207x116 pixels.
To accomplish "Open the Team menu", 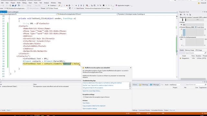I will click(x=30, y=3).
